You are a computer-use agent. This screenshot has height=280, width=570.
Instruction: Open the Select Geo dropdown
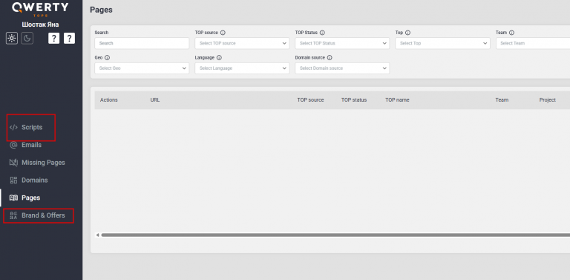(142, 68)
